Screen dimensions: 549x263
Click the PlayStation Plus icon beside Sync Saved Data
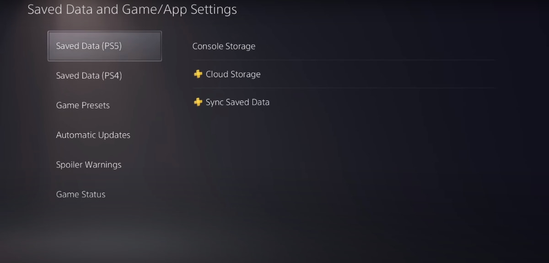point(198,102)
